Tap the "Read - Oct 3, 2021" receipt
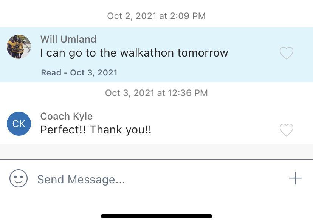Screen dimensions: 313x224 [79, 72]
